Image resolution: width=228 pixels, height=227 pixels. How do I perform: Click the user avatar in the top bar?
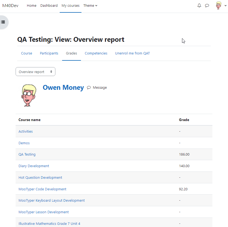click(x=219, y=6)
